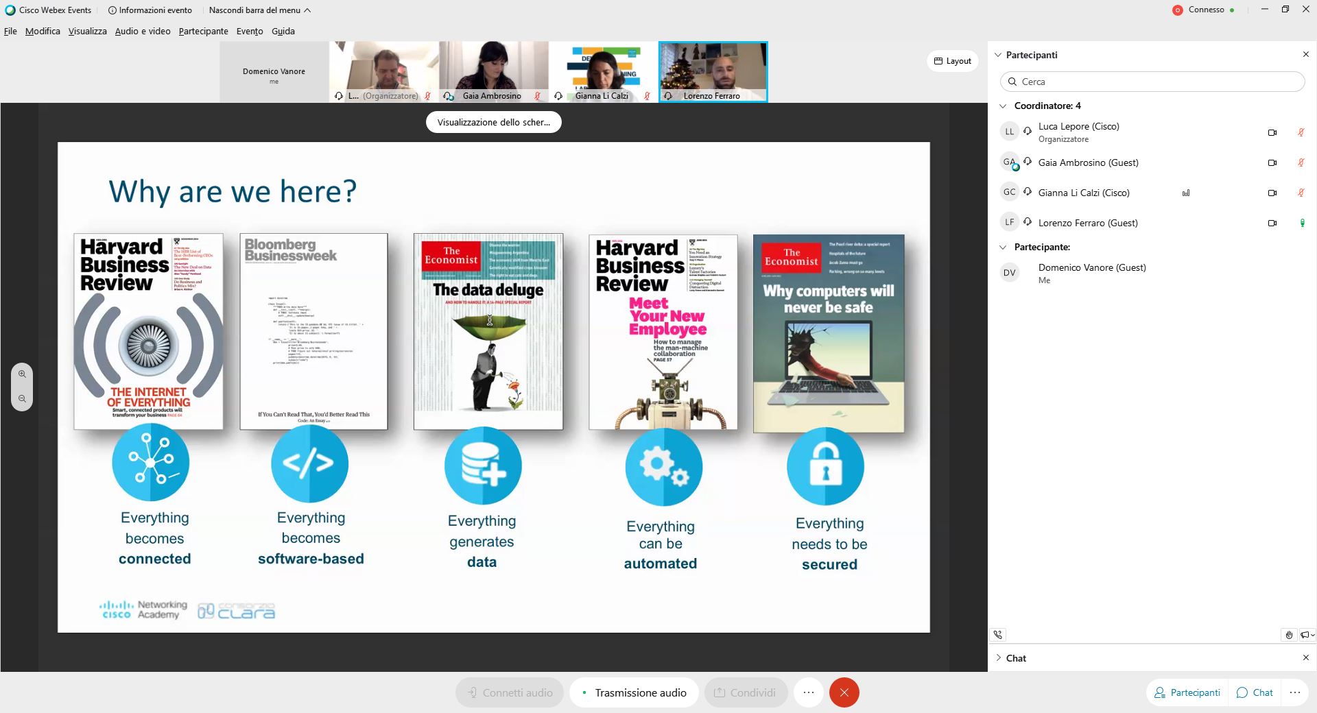Click the Connetti audio button

click(510, 692)
